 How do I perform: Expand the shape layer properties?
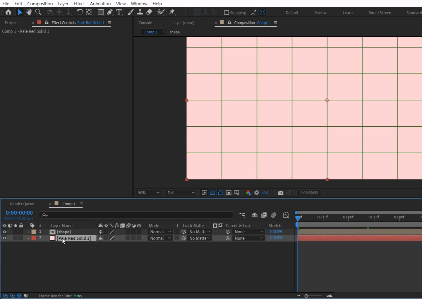click(x=28, y=232)
